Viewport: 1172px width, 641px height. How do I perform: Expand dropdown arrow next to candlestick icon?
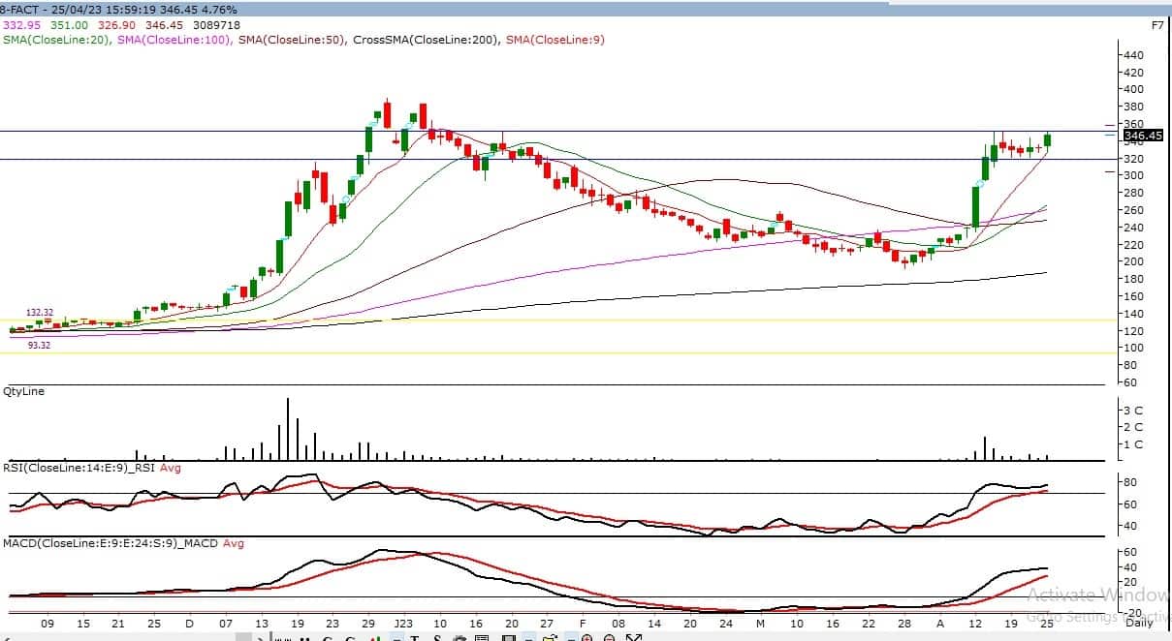click(x=397, y=638)
